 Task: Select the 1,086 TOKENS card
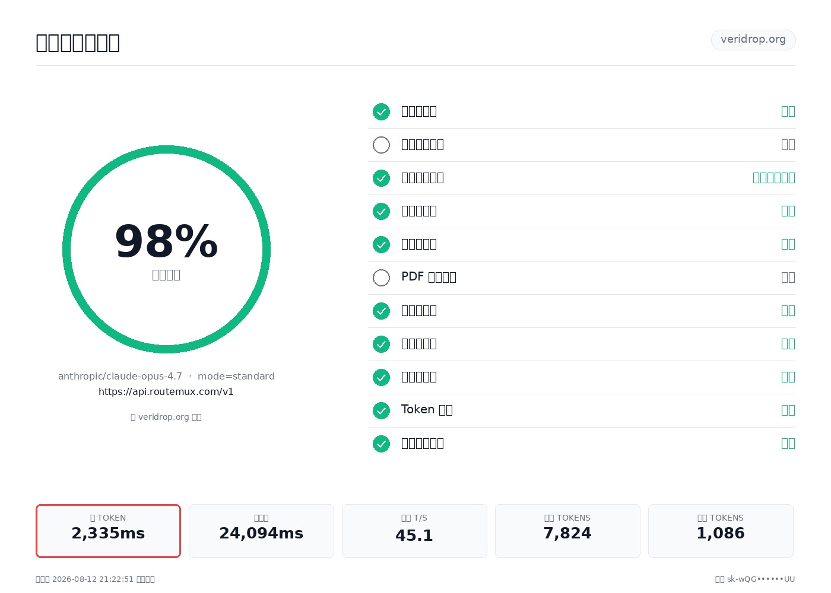[x=721, y=531]
